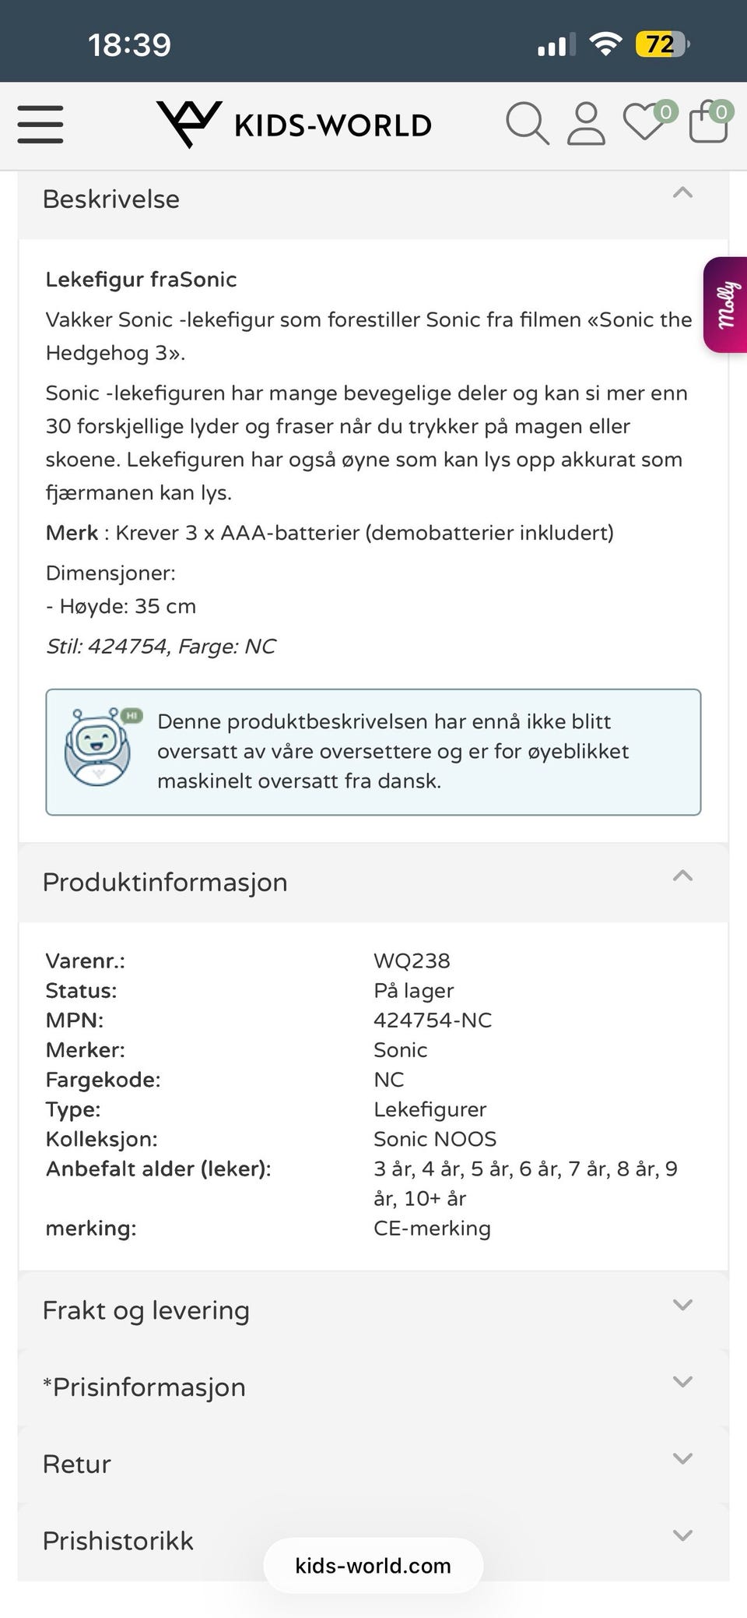Tap the machine translation notice box
The width and height of the screenshot is (747, 1618).
coord(373,752)
